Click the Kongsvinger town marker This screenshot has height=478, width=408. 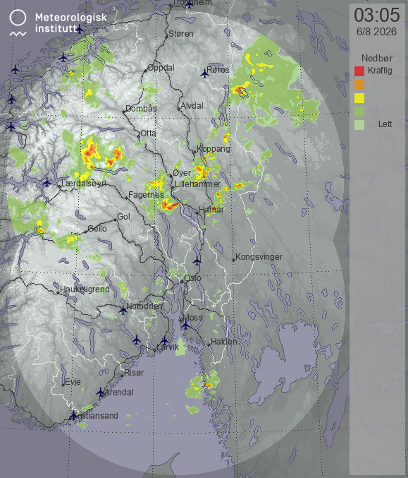pos(233,260)
